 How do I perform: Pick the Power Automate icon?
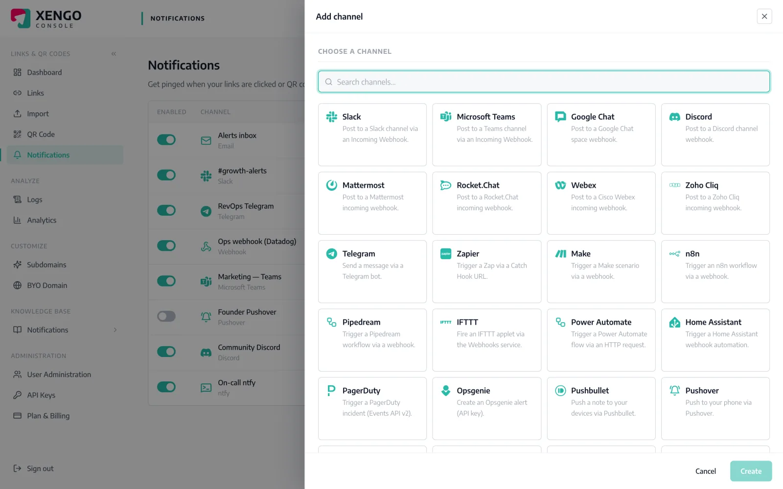point(560,322)
